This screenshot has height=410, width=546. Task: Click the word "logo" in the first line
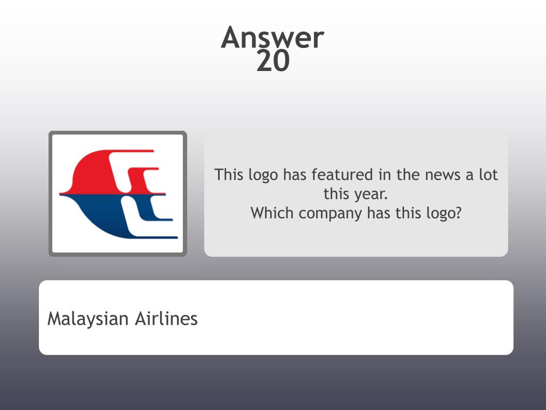click(x=263, y=175)
